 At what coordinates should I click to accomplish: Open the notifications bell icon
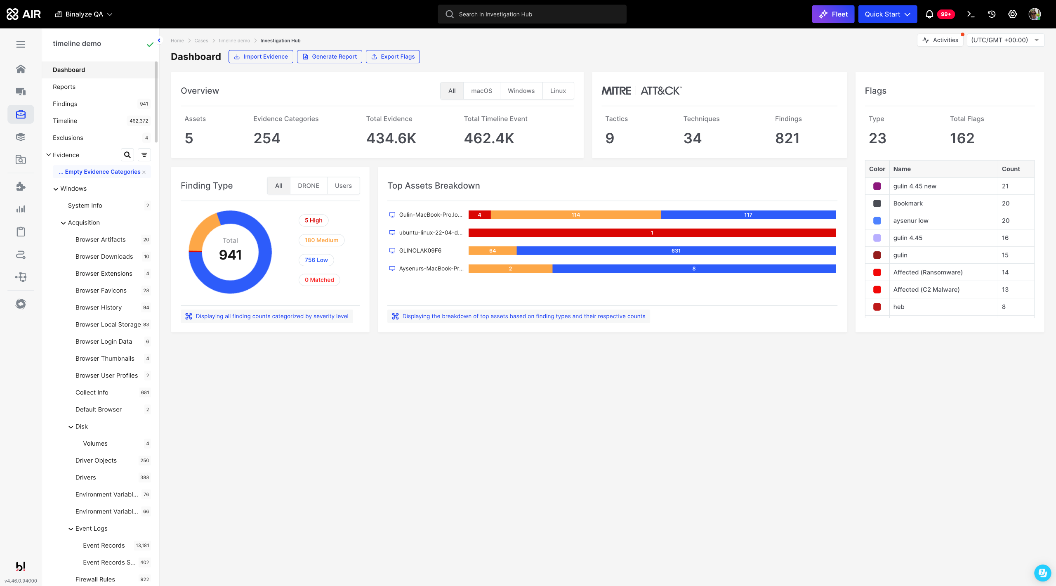click(x=929, y=14)
